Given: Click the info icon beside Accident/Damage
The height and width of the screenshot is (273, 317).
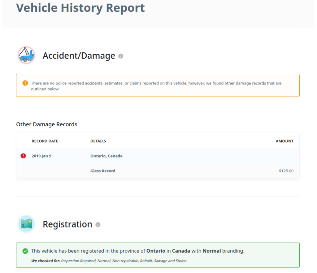Looking at the screenshot, I should (121, 56).
